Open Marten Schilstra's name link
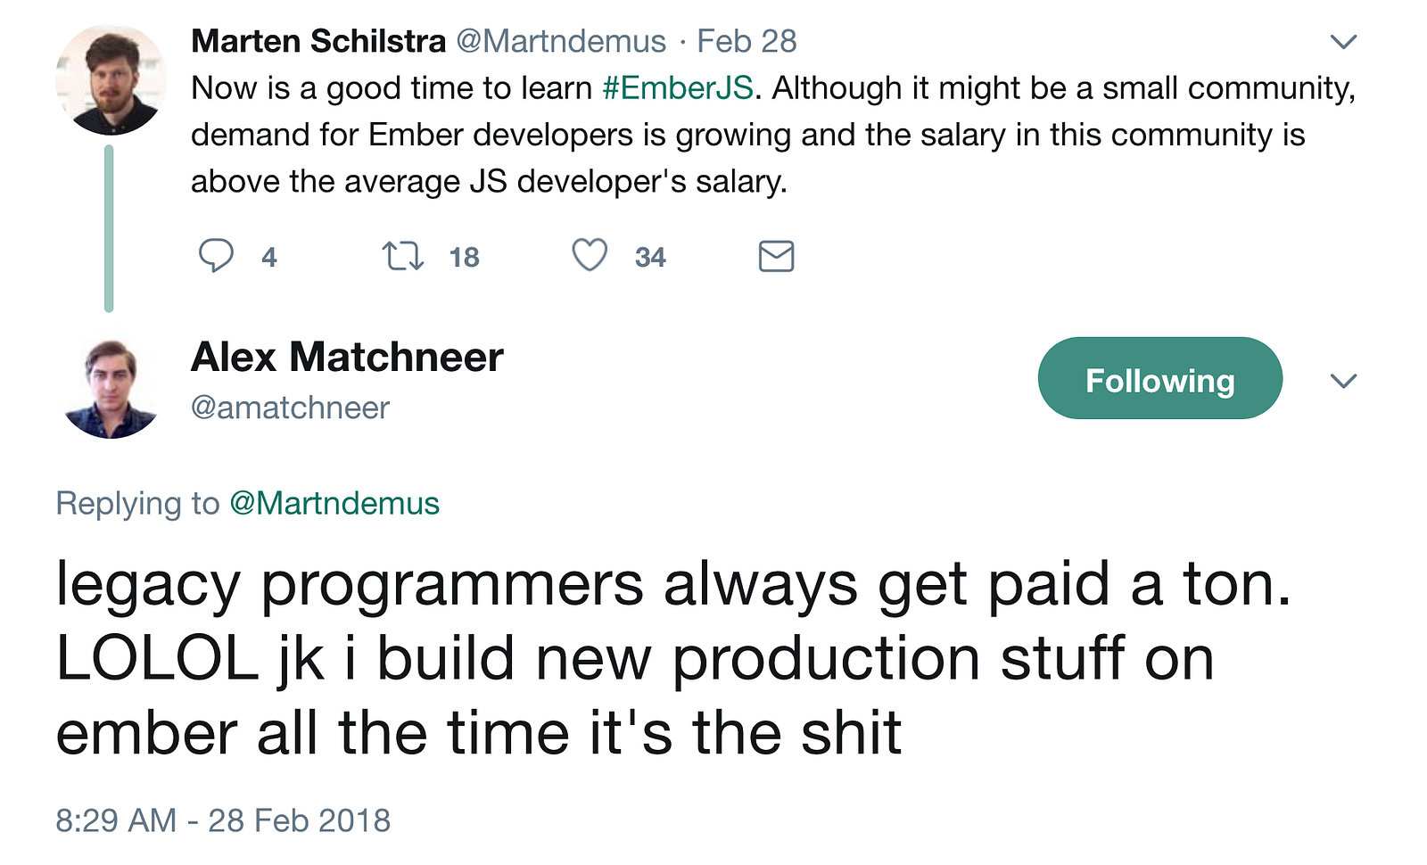The width and height of the screenshot is (1427, 865). point(318,41)
